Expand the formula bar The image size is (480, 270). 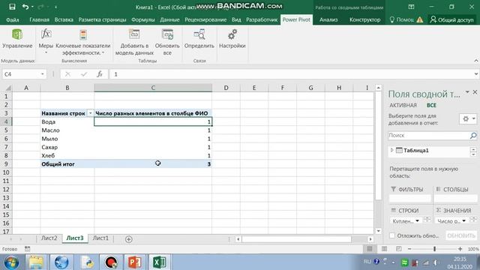point(476,74)
